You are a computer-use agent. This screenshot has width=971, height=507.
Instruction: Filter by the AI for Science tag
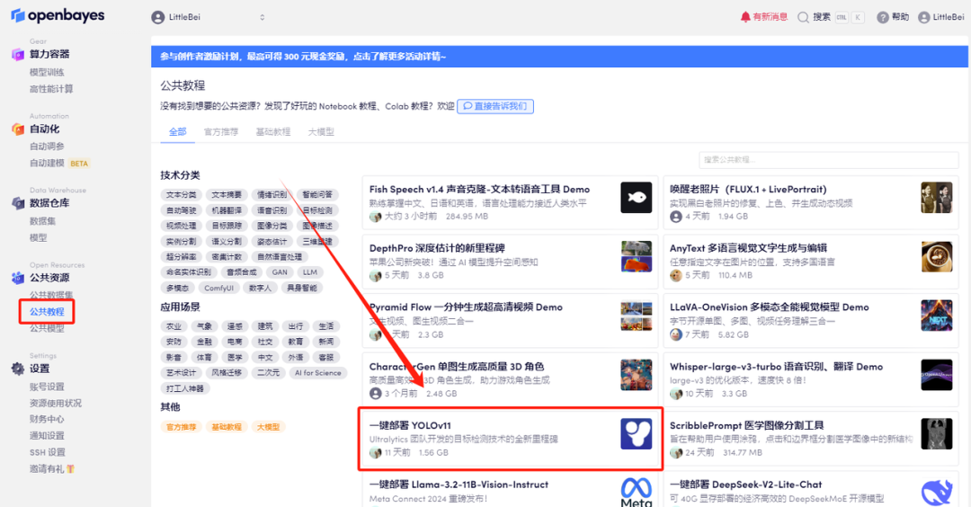tap(317, 373)
